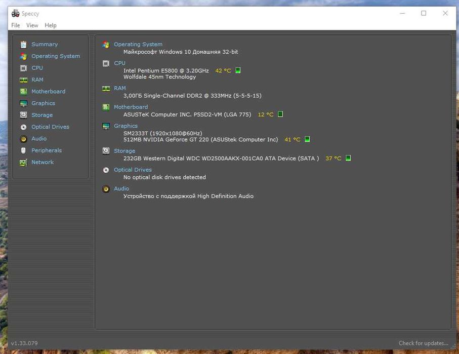Maximize the Speccy window
This screenshot has width=459, height=354.
(424, 13)
